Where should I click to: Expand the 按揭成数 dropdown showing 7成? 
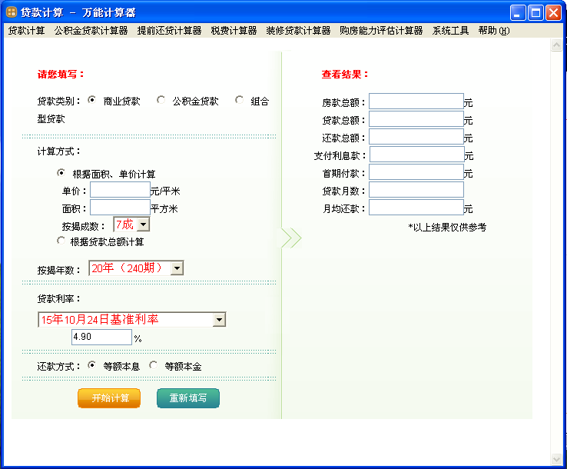[x=143, y=225]
